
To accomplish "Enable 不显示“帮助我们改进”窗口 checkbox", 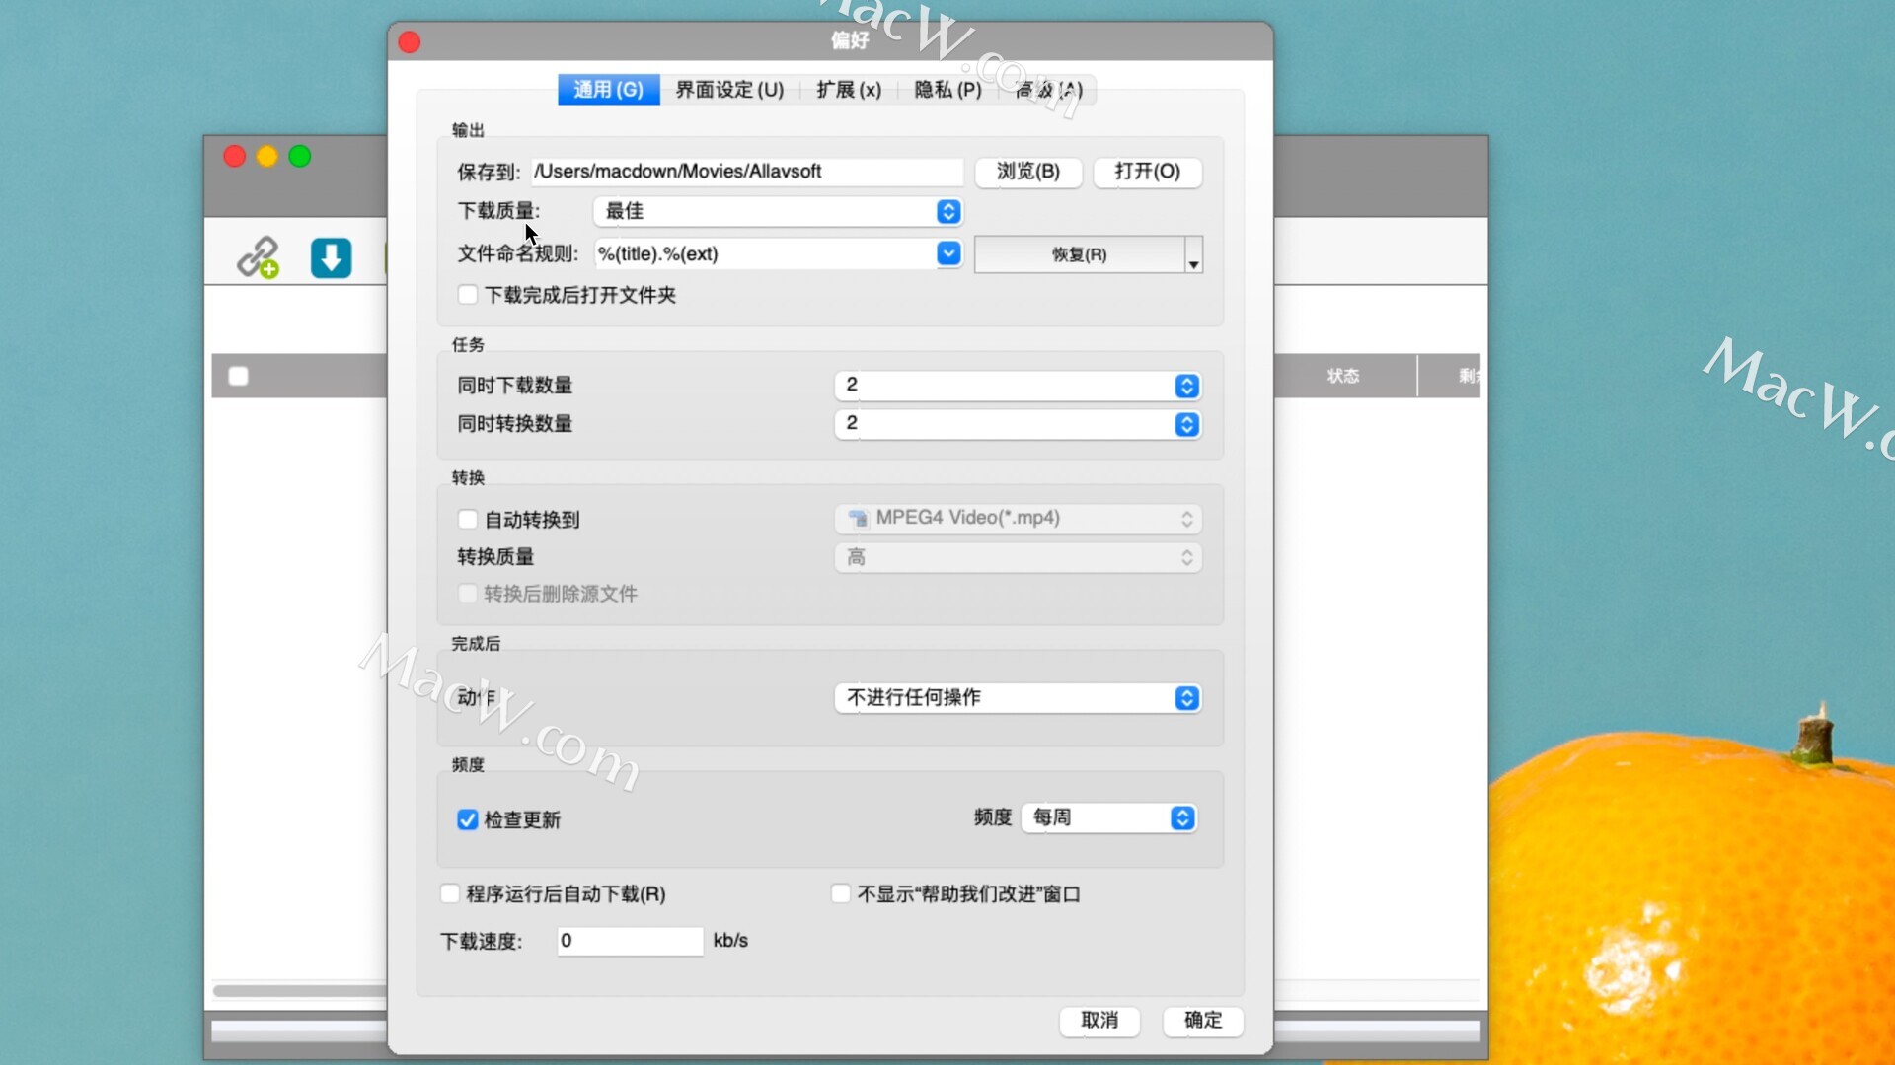I will click(x=841, y=893).
